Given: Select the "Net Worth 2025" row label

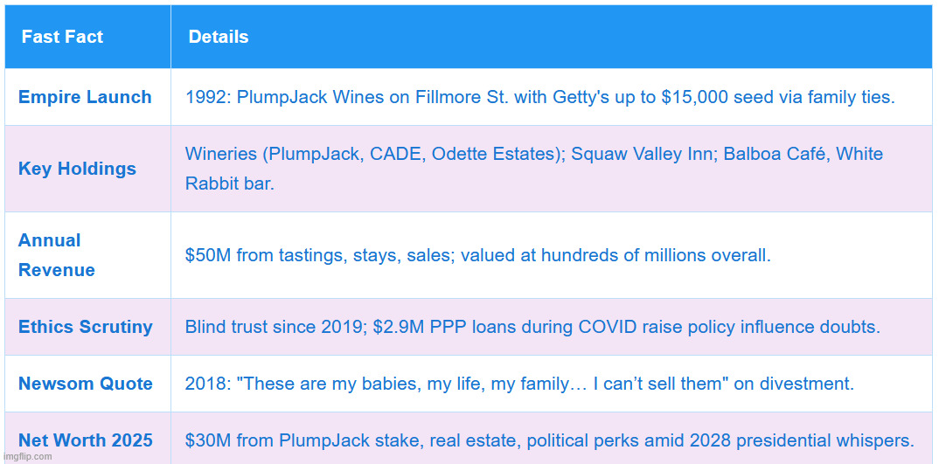Looking at the screenshot, I should coord(86,440).
